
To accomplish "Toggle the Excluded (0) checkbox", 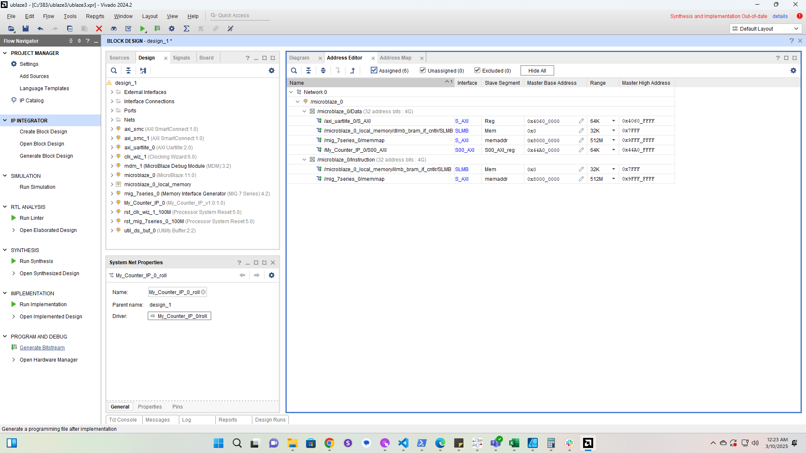I will click(477, 70).
